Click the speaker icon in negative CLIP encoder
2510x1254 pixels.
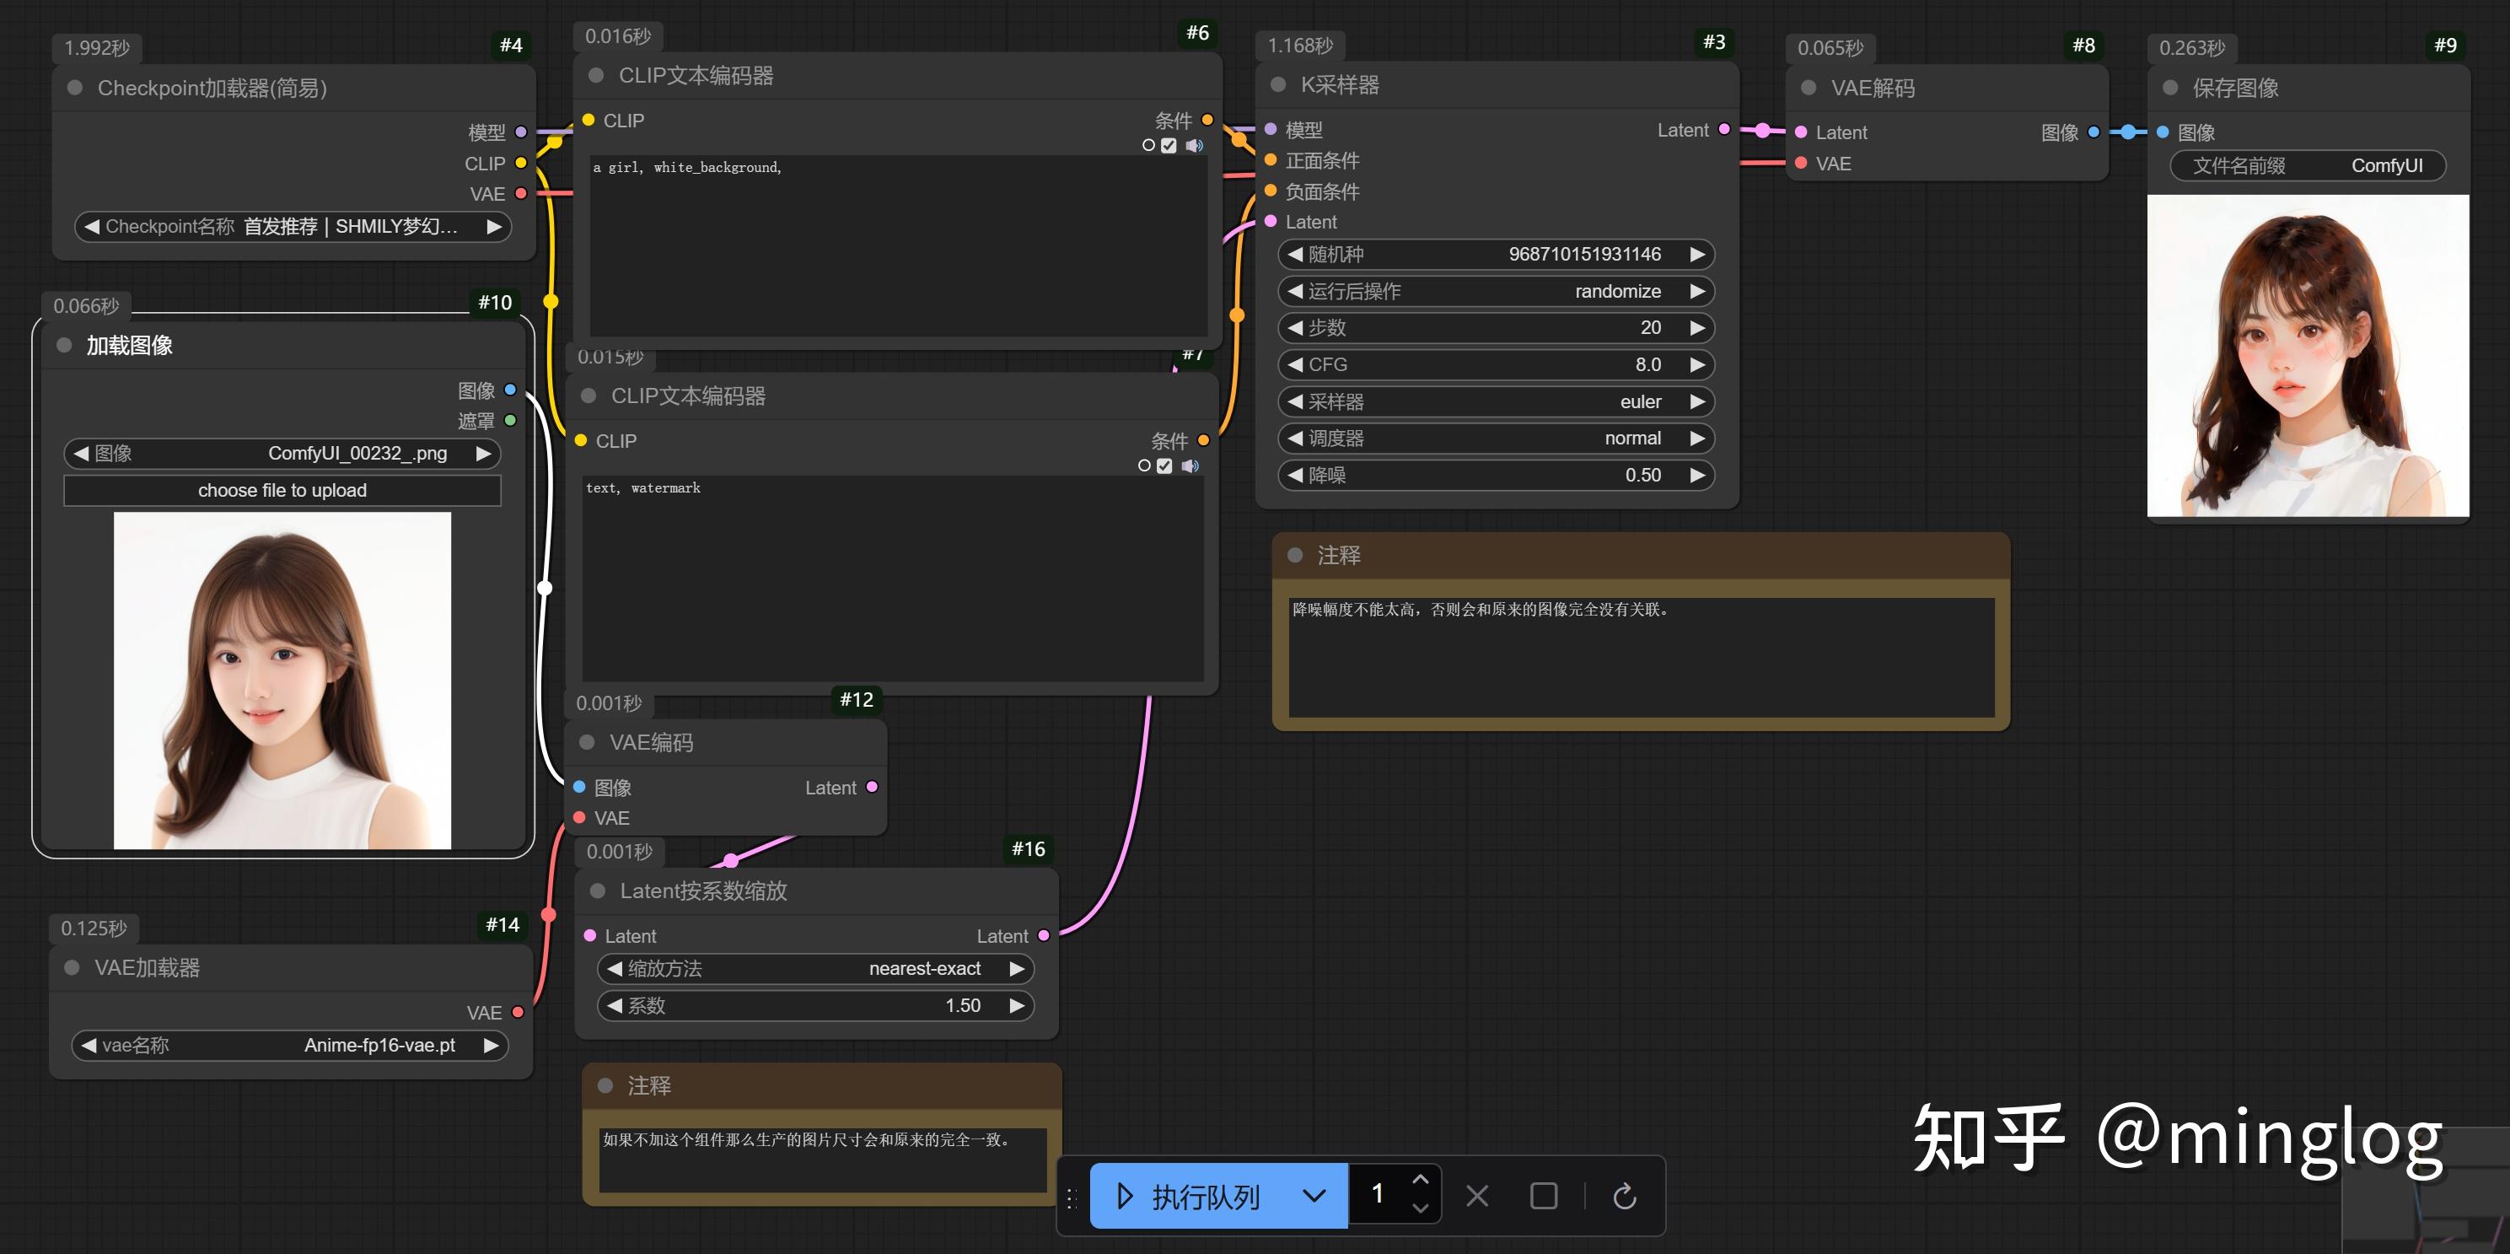click(1190, 466)
